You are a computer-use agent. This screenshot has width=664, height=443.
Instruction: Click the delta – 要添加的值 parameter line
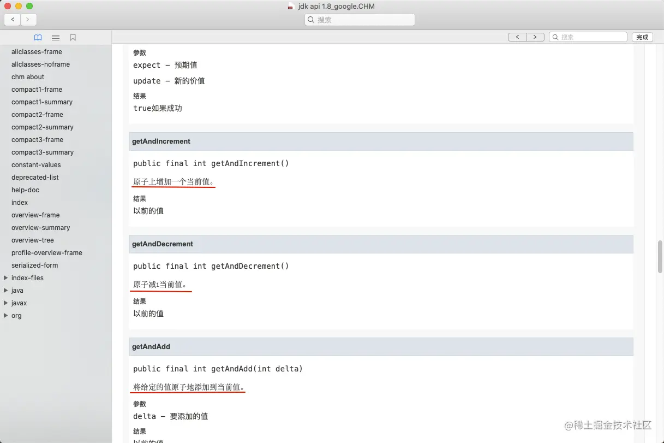171,416
